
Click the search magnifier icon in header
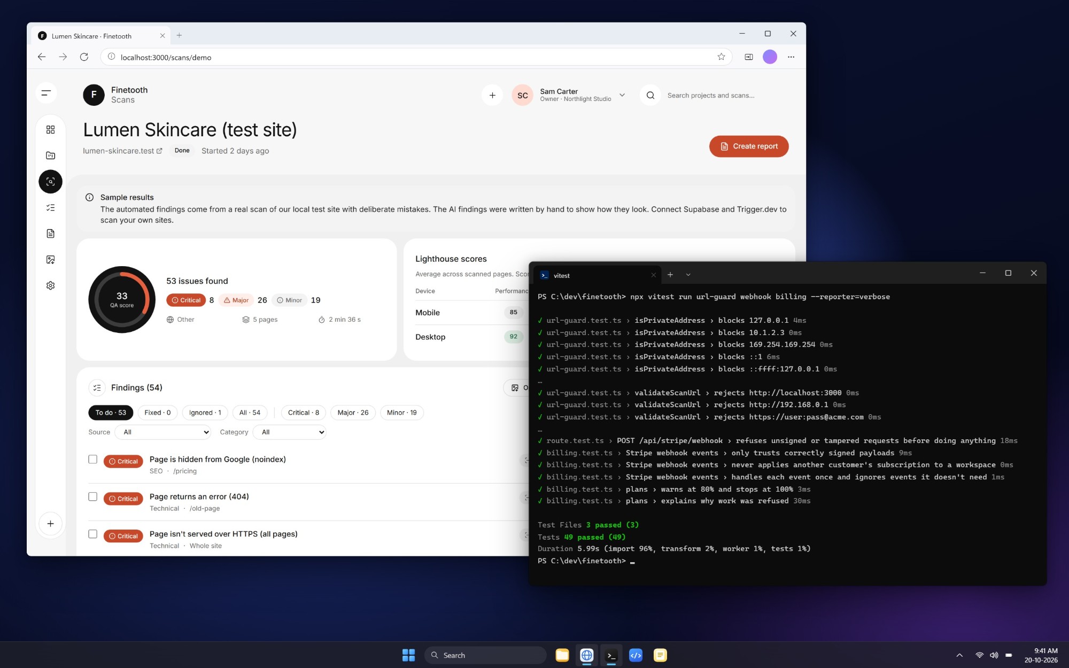click(x=650, y=95)
